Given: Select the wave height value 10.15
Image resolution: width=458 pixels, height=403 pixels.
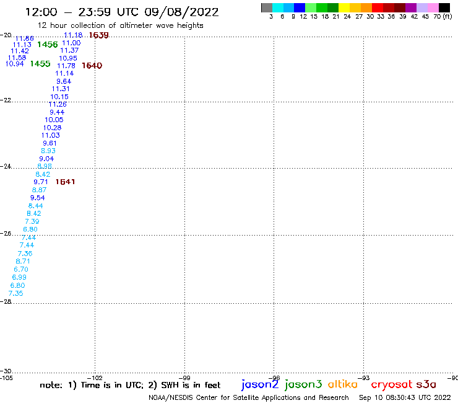Looking at the screenshot, I should coord(59,97).
